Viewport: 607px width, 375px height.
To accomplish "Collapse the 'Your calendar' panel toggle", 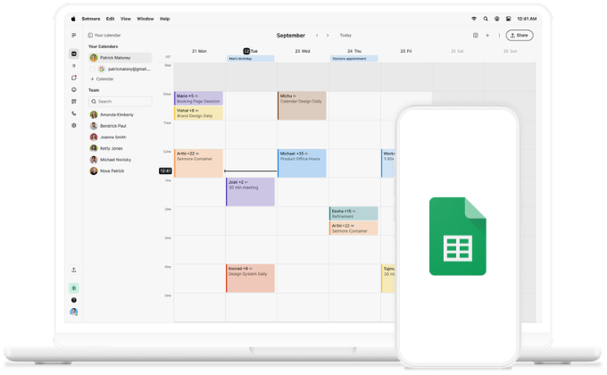I will (x=90, y=35).
